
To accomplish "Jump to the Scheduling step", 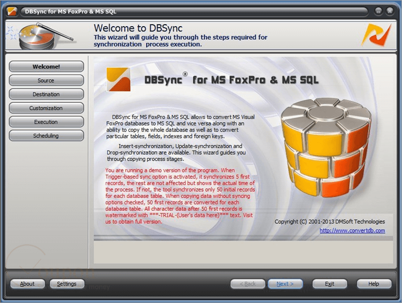I will click(47, 136).
